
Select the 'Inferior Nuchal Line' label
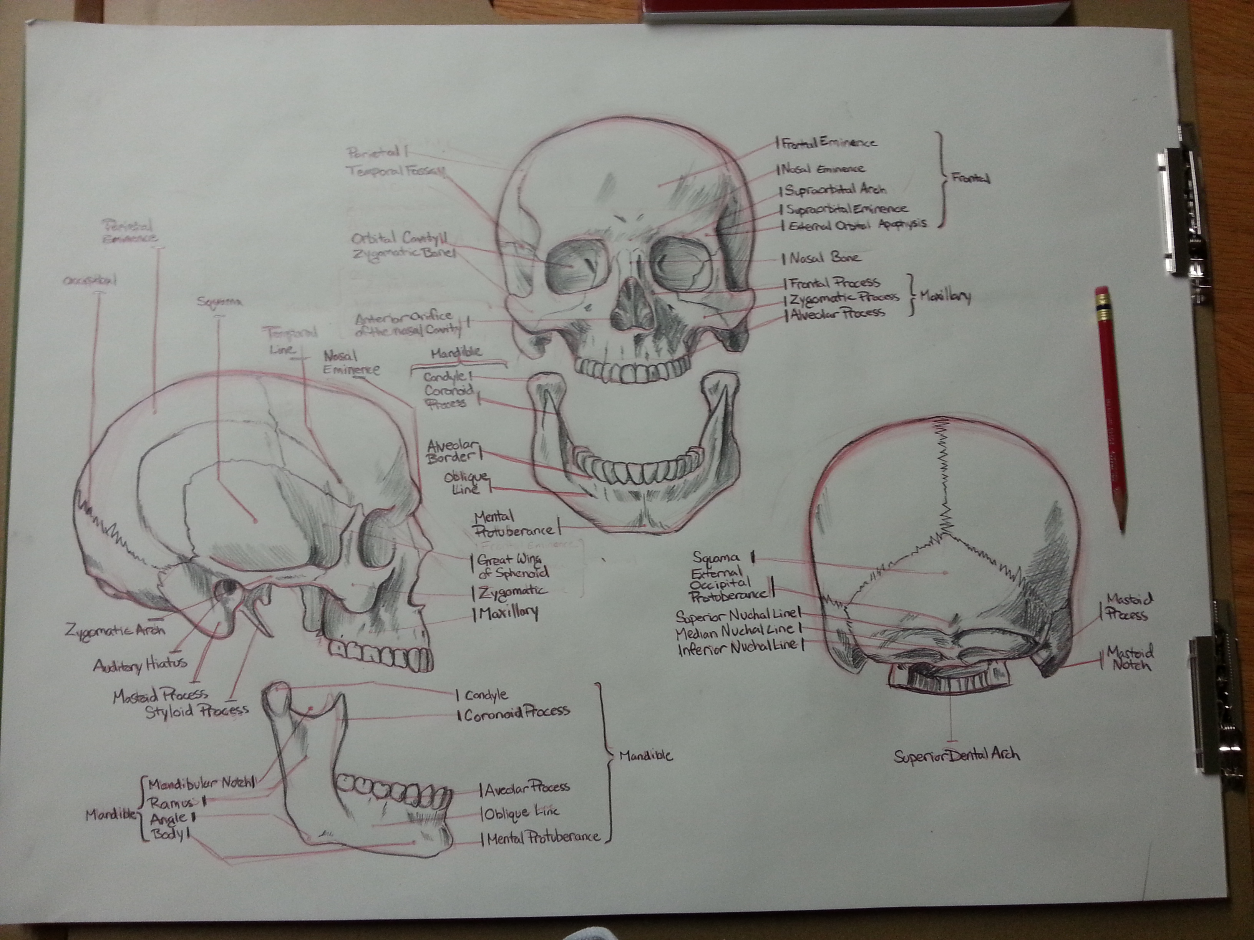pyautogui.click(x=738, y=648)
